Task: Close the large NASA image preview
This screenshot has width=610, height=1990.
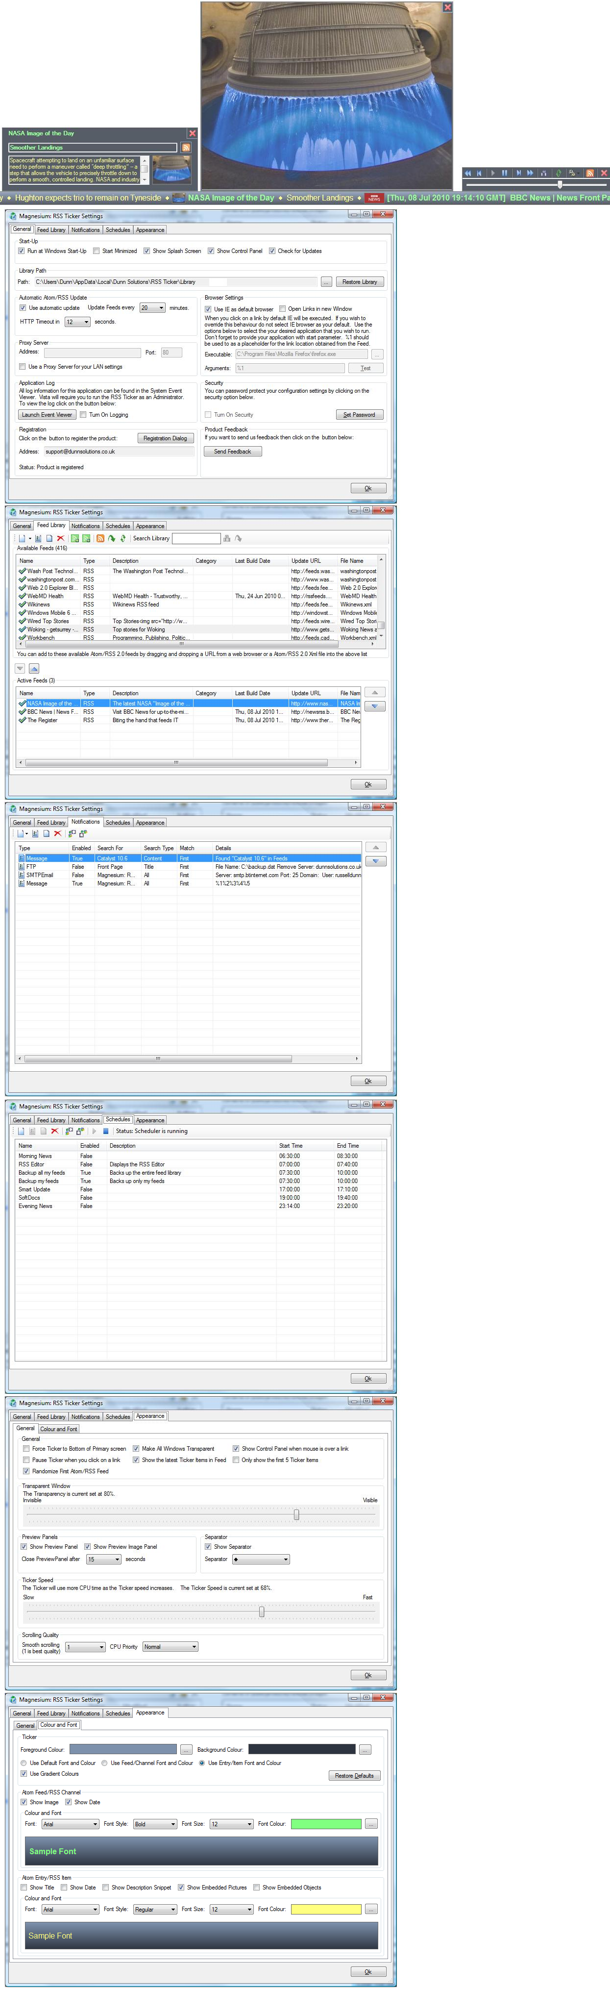Action: (x=447, y=7)
